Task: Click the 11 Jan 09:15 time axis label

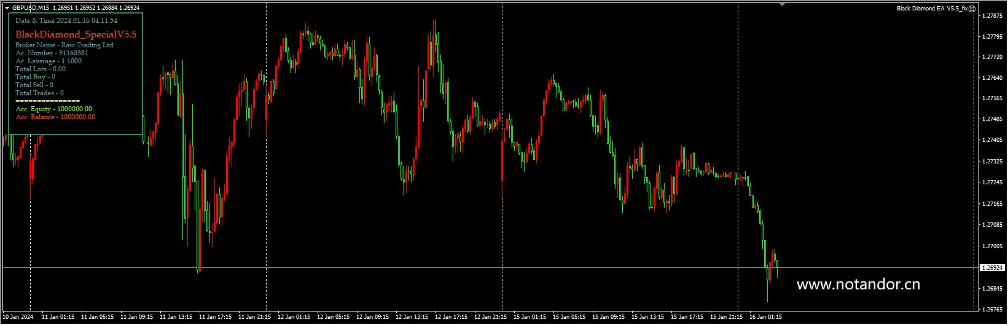Action: (137, 318)
